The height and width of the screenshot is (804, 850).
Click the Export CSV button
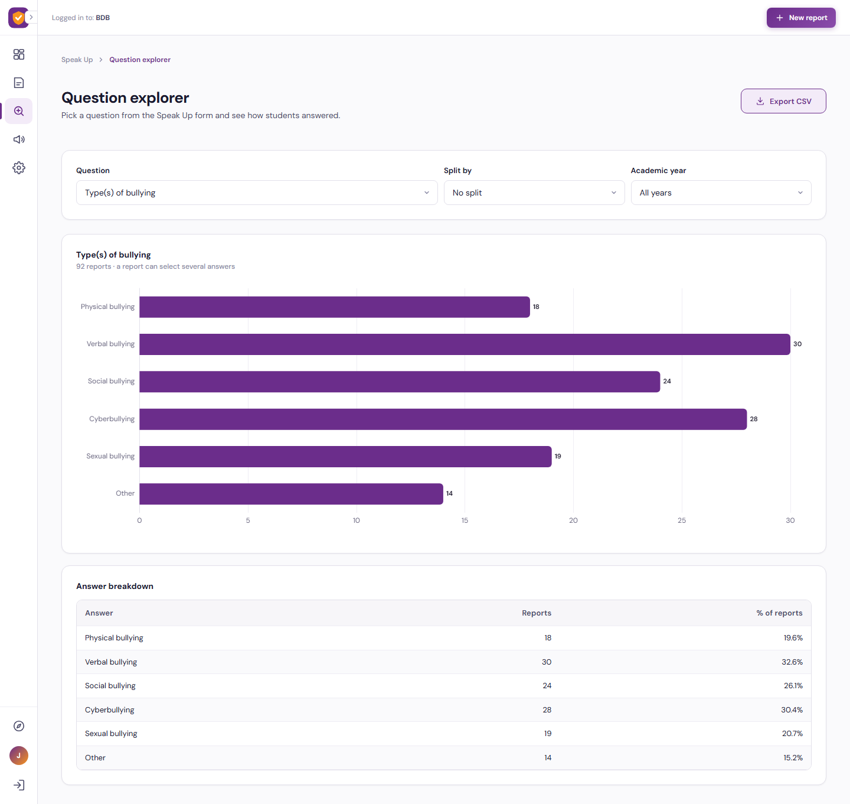pyautogui.click(x=783, y=101)
